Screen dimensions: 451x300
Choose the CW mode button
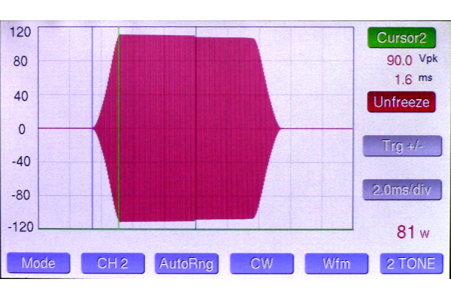262,263
